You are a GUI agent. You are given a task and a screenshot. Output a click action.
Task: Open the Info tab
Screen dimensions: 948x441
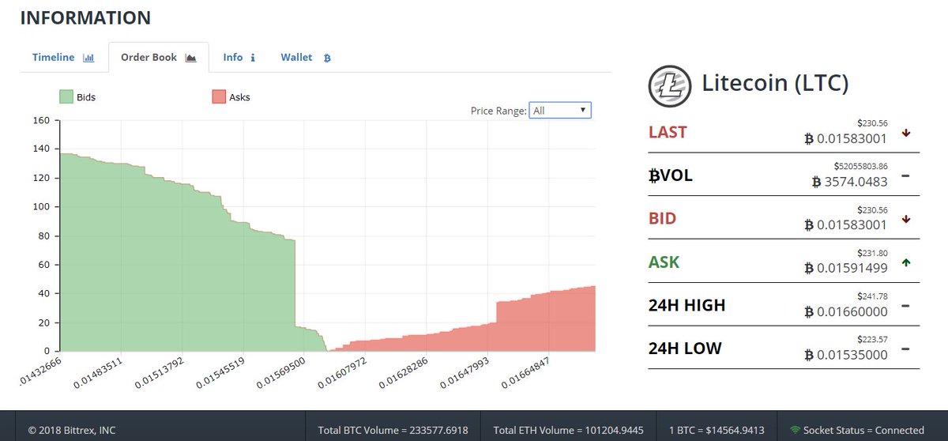[239, 57]
